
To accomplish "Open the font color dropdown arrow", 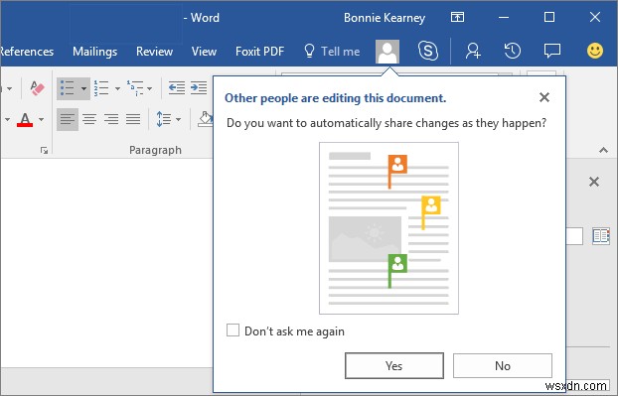I will (x=42, y=120).
